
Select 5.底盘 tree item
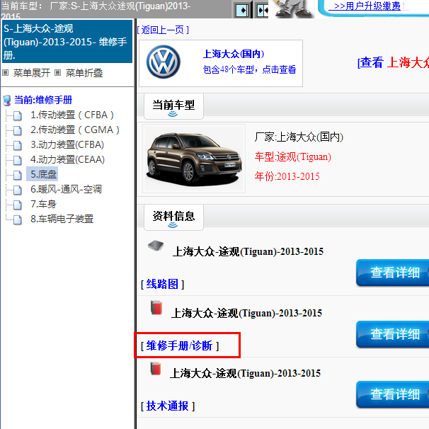43,174
